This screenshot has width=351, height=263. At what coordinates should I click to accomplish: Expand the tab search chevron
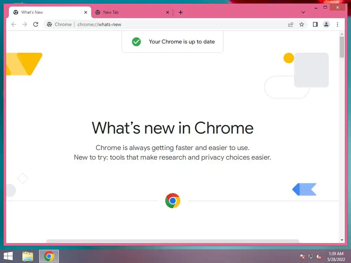(x=303, y=12)
